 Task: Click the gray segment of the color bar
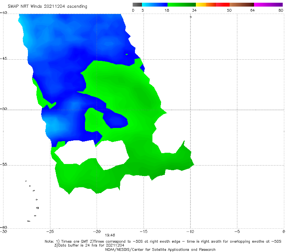click(x=137, y=5)
